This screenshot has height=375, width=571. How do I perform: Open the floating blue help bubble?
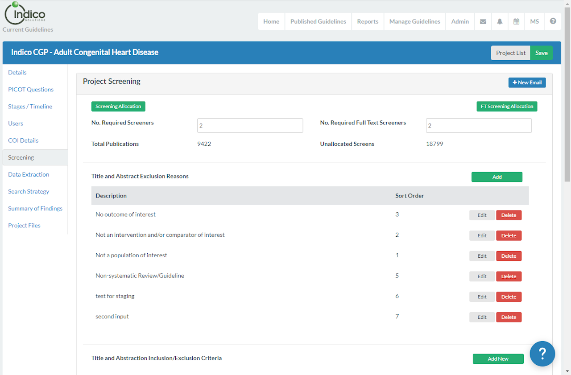542,354
